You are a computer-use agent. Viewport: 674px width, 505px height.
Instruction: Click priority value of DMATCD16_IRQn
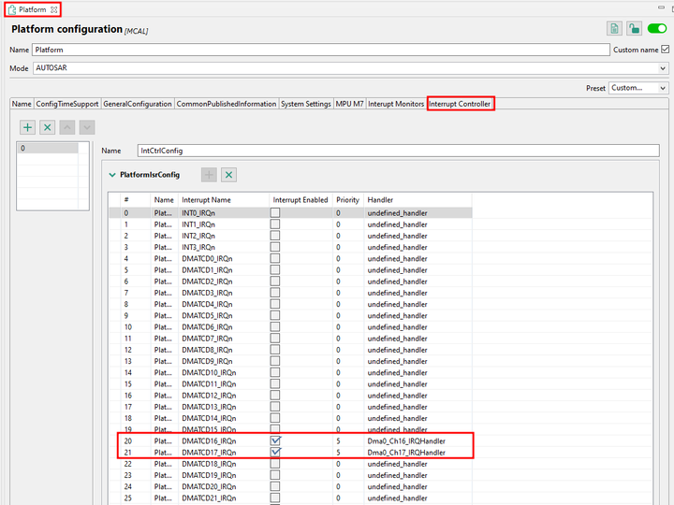(338, 441)
